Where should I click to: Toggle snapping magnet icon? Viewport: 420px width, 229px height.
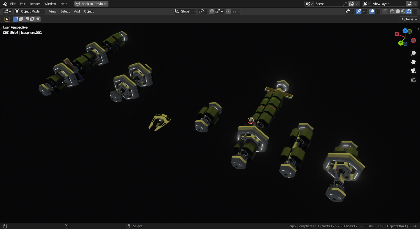pos(212,11)
